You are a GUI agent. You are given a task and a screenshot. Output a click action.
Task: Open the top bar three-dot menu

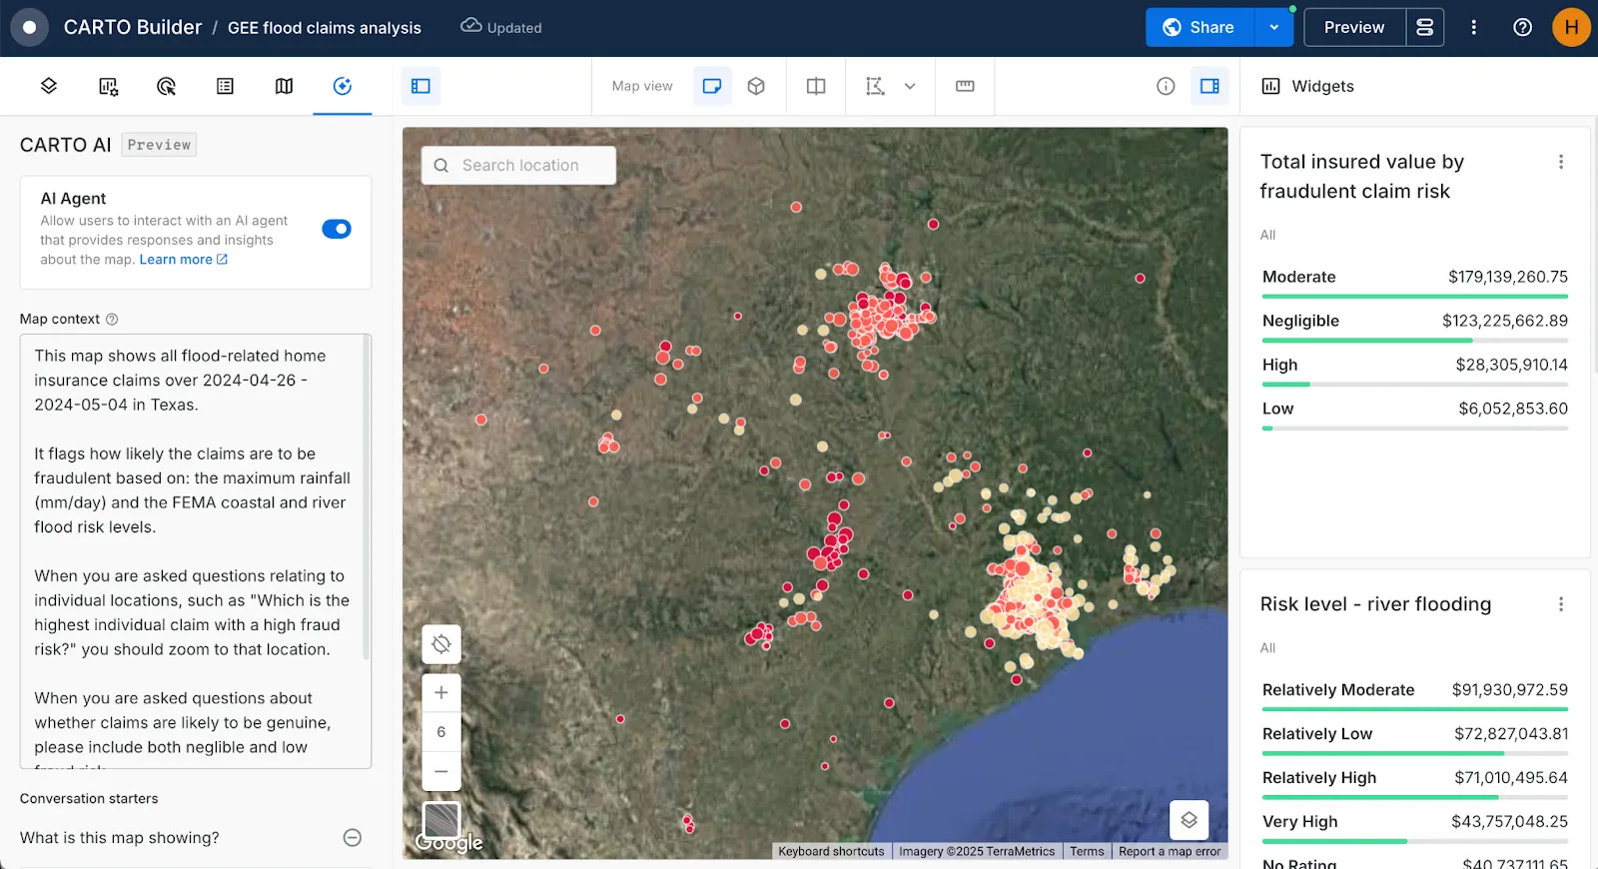tap(1473, 27)
